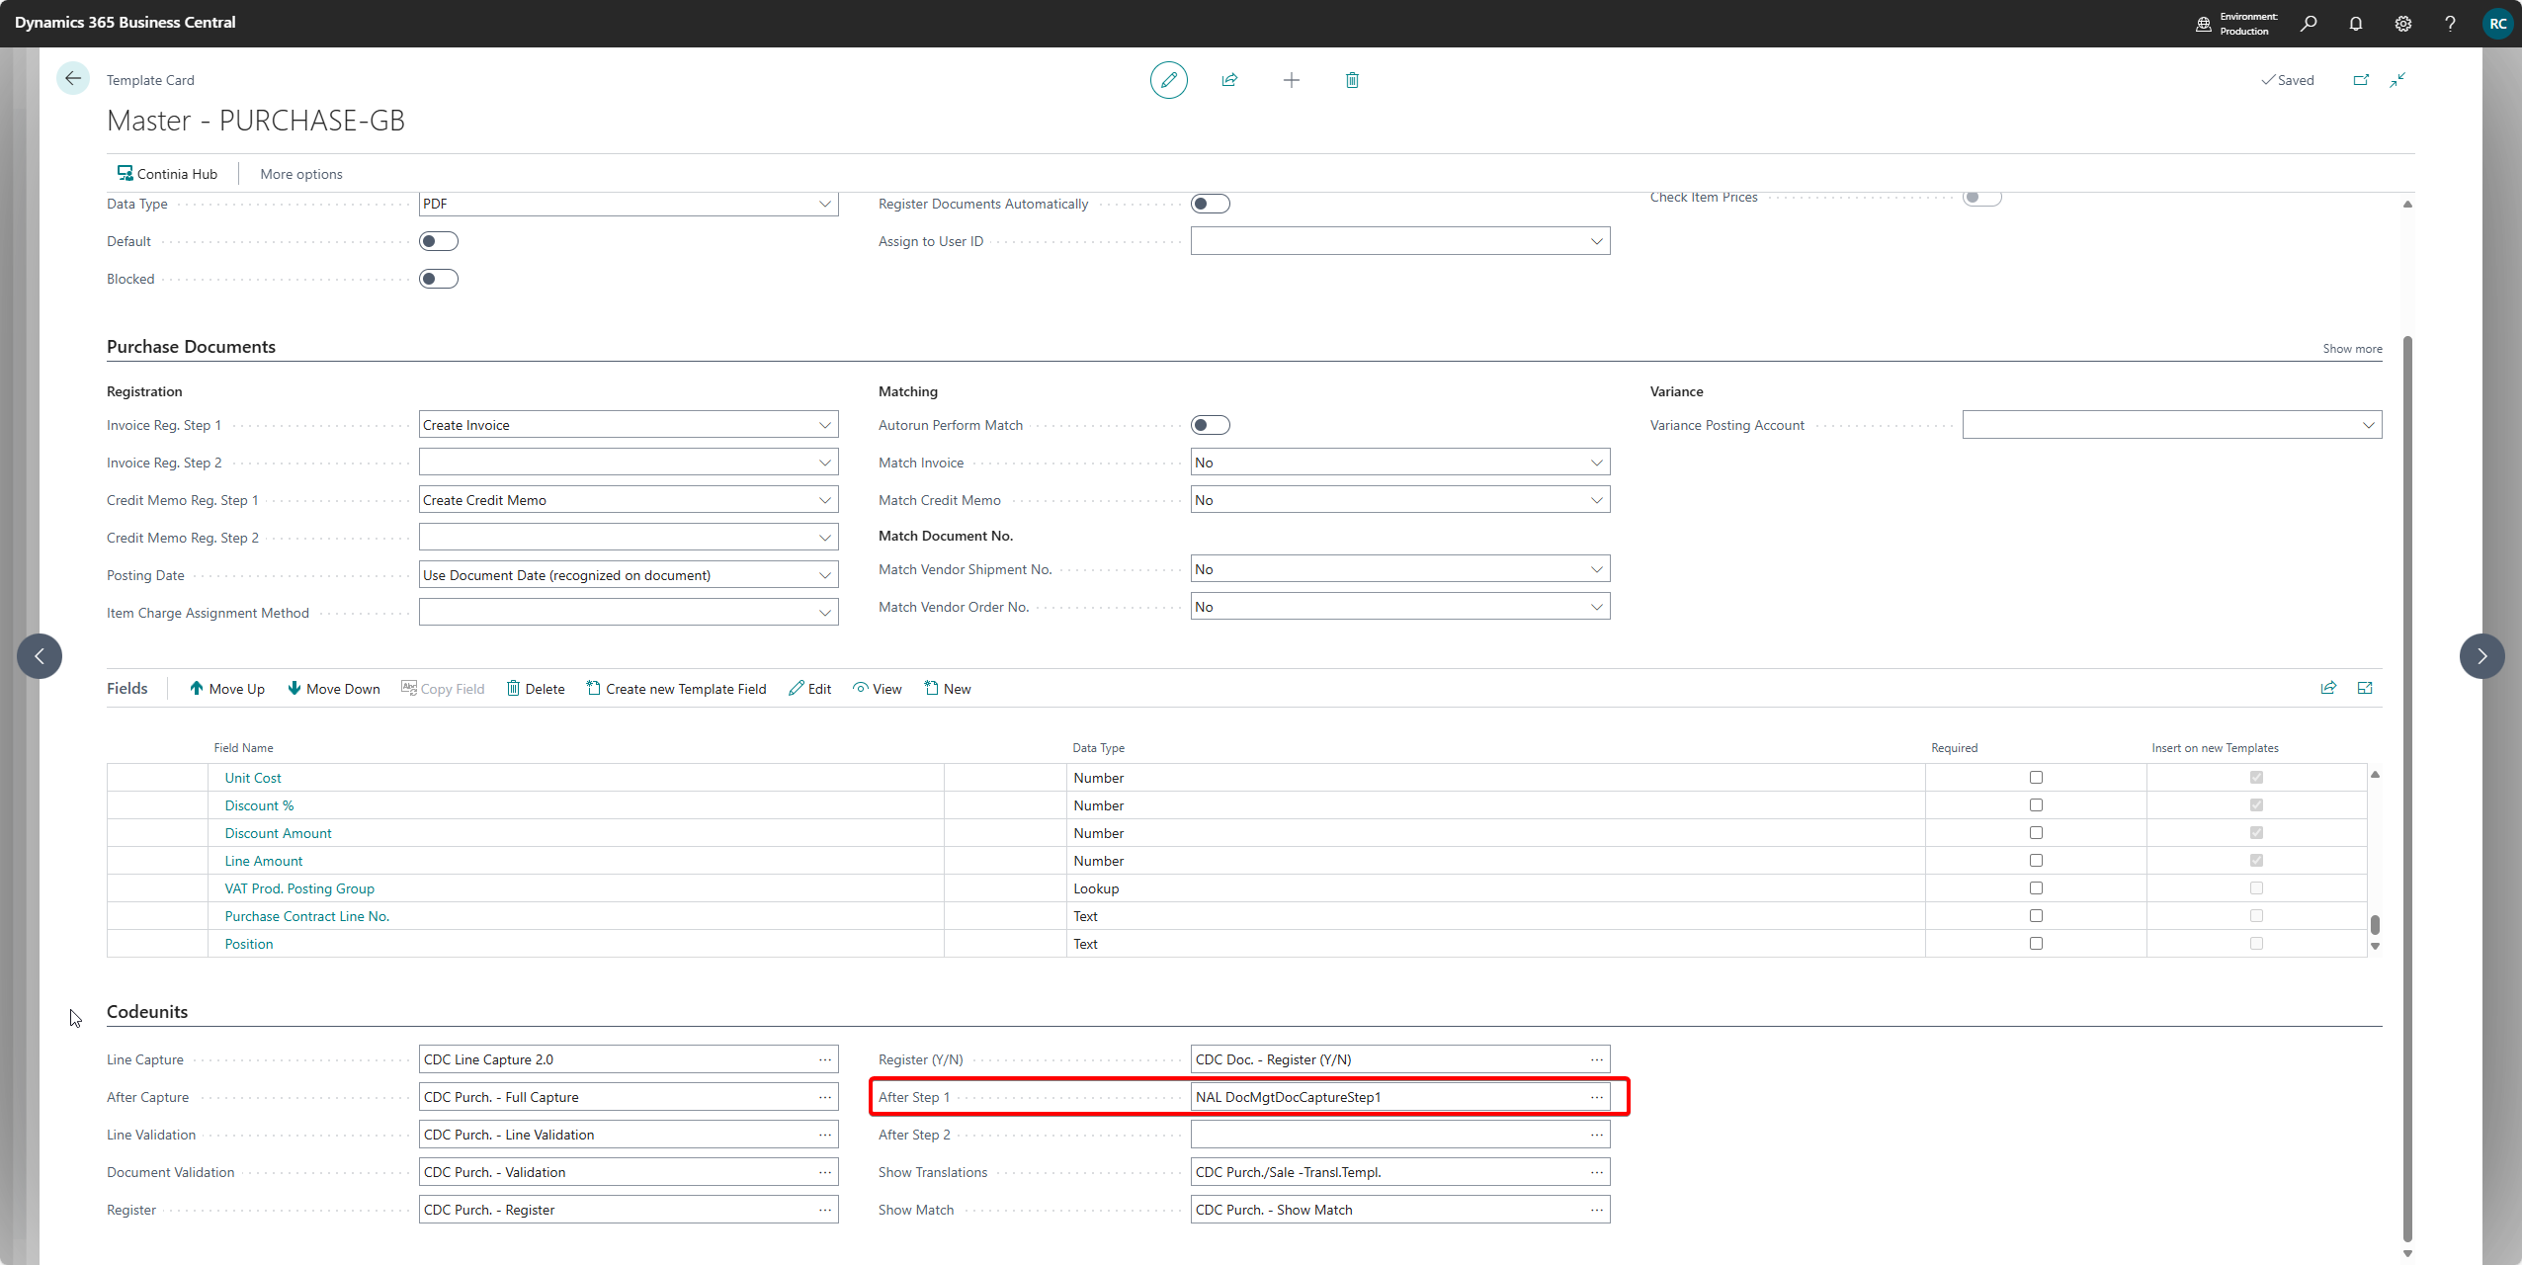Screen dimensions: 2522x1265
Task: Click Show more in Purchase Documents
Action: 2351,349
